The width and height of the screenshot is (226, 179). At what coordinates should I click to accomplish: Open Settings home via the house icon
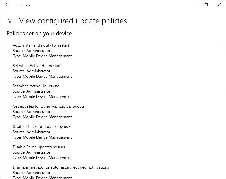click(10, 21)
